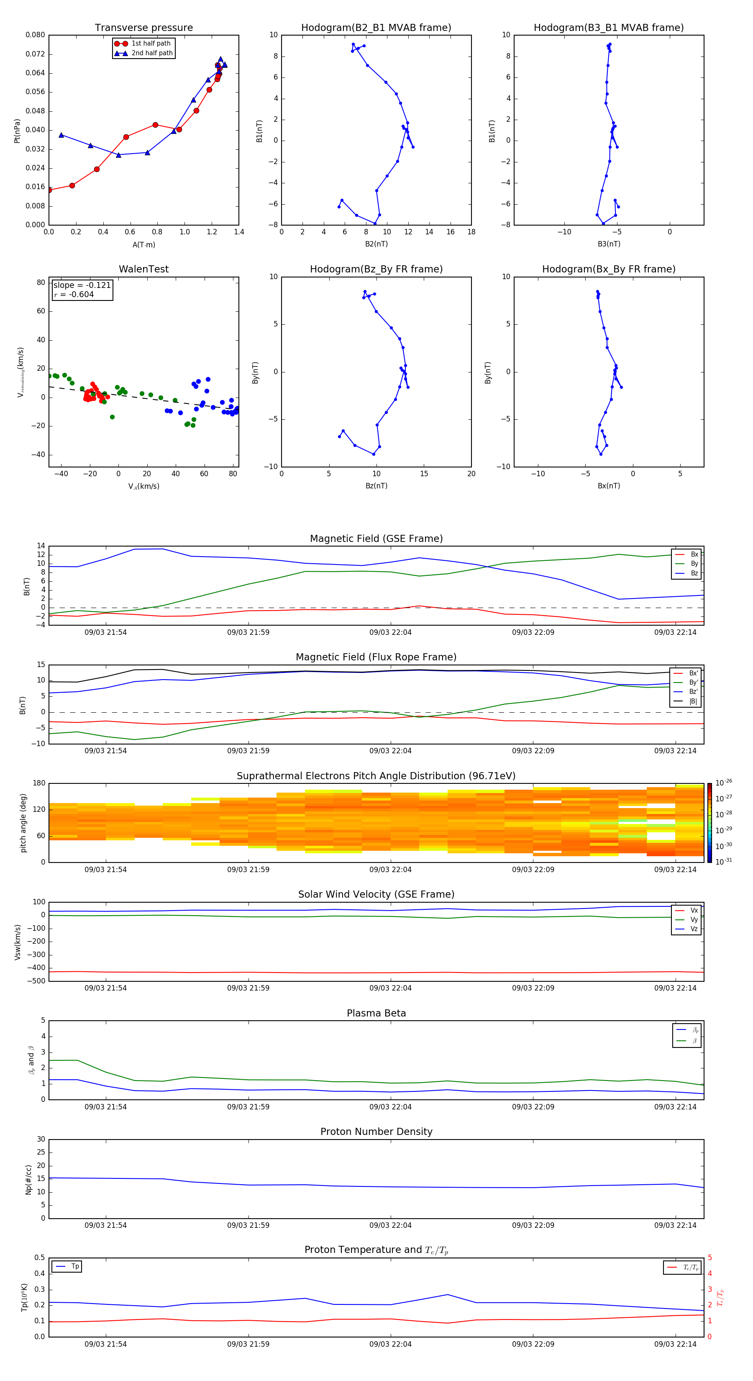Image resolution: width=753 pixels, height=1381 pixels.
Task: Select the 'Hodogram(B2_B1 MVAB frame)' title
Action: tap(376, 28)
